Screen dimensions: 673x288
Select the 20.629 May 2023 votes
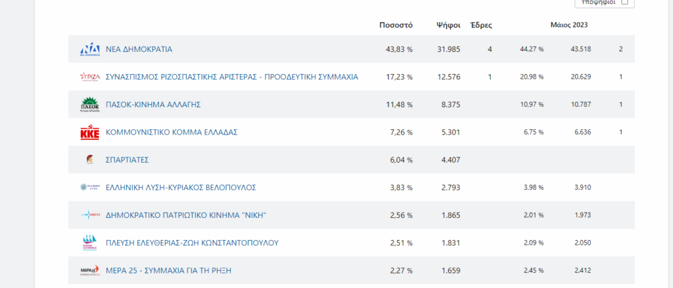[580, 77]
